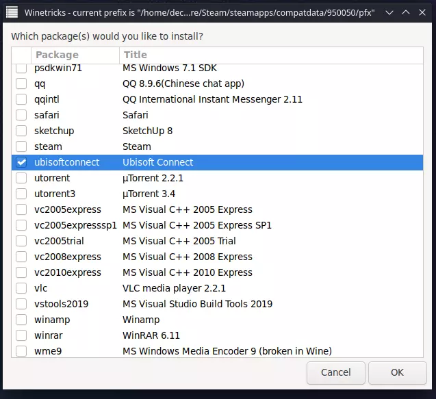
Task: Confirm selection with the OK button
Action: point(397,373)
